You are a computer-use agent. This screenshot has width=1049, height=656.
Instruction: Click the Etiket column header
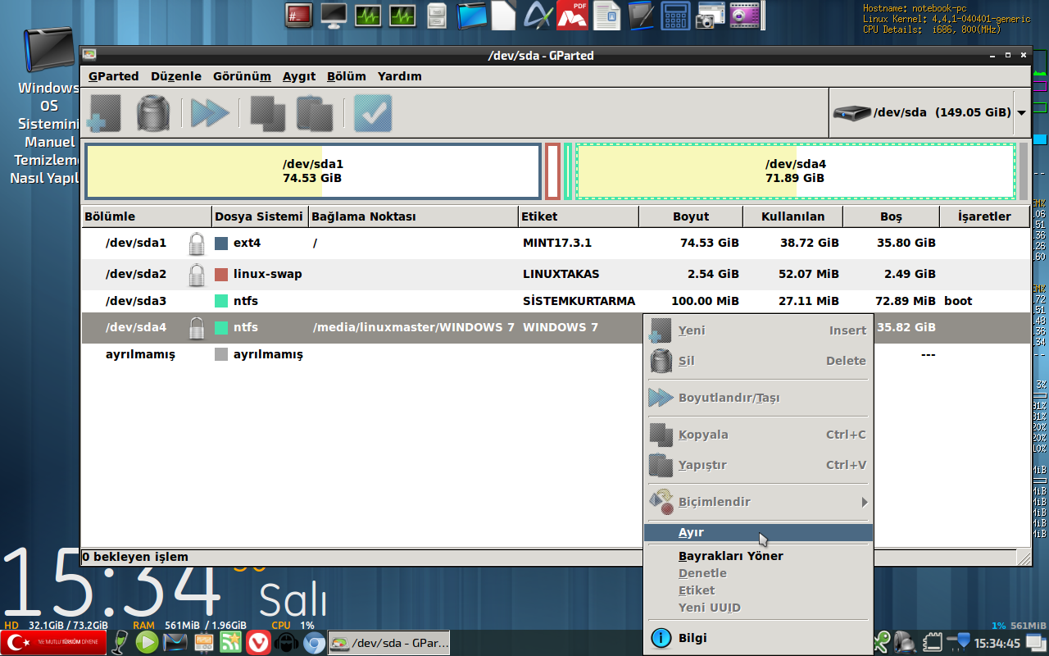coord(579,216)
